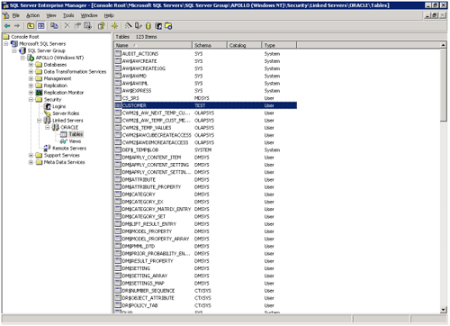
Task: Collapse the Security folder node
Action: coord(31,99)
